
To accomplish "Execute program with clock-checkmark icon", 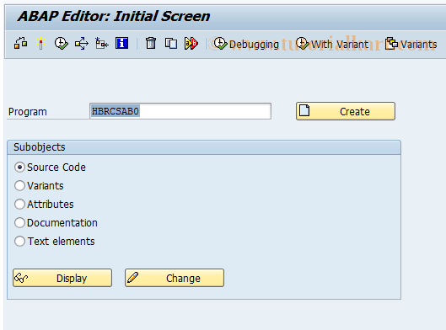I will [x=62, y=44].
